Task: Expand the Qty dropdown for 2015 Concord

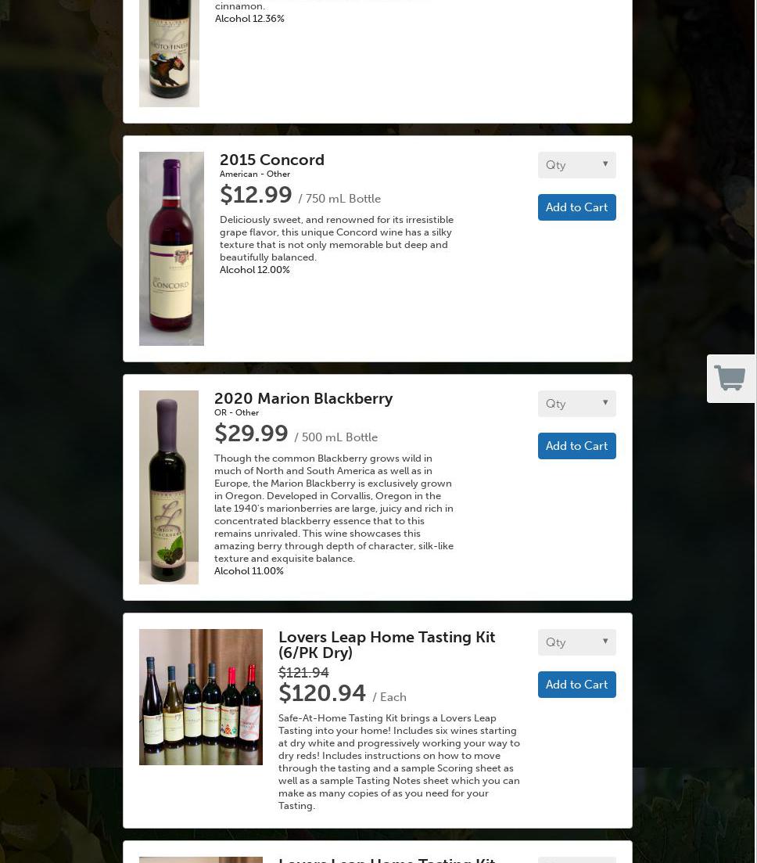Action: [x=576, y=165]
